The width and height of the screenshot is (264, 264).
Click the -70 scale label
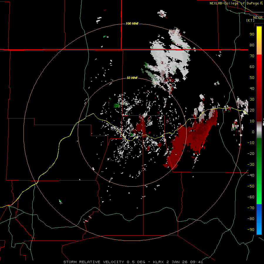251,208
